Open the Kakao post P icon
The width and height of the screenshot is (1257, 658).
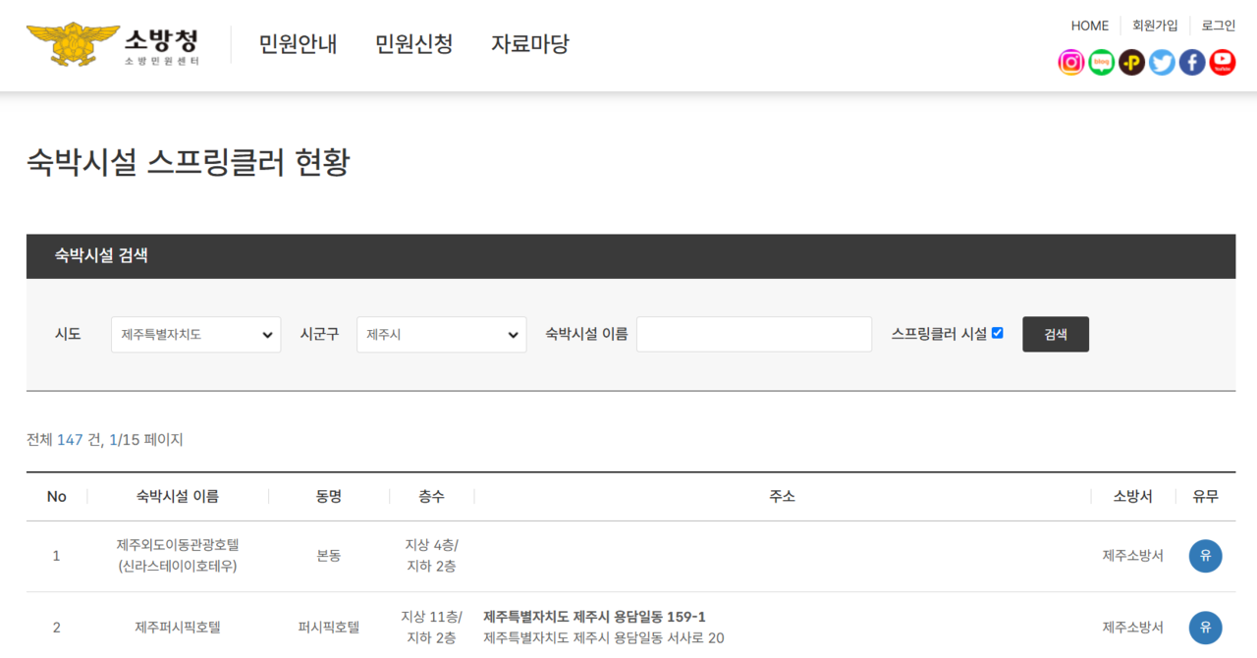coord(1132,63)
